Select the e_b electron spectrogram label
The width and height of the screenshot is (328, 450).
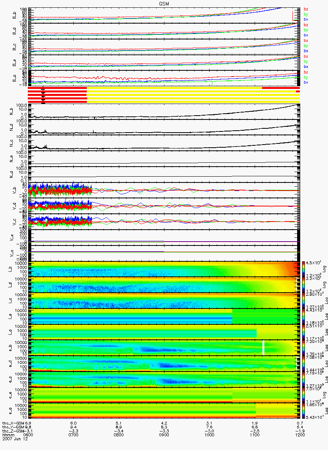(x=10, y=349)
